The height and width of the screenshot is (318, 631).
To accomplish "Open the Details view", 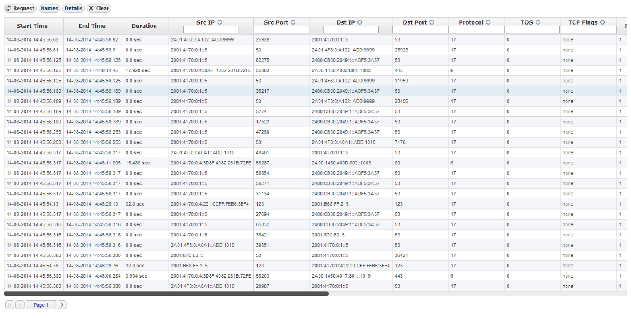I will pos(73,8).
